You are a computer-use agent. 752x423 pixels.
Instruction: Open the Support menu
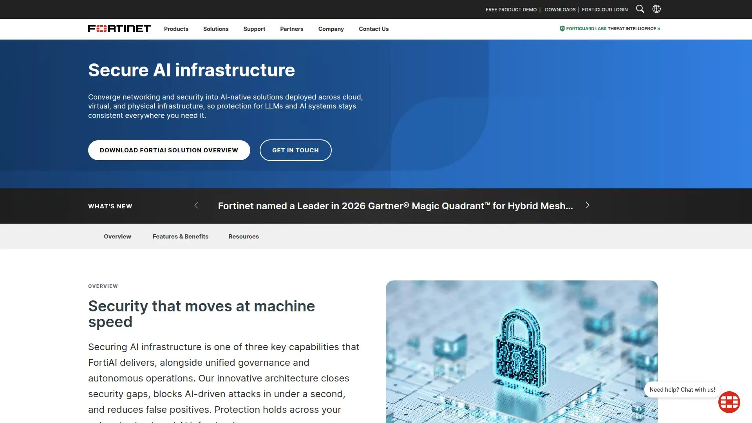click(x=254, y=29)
